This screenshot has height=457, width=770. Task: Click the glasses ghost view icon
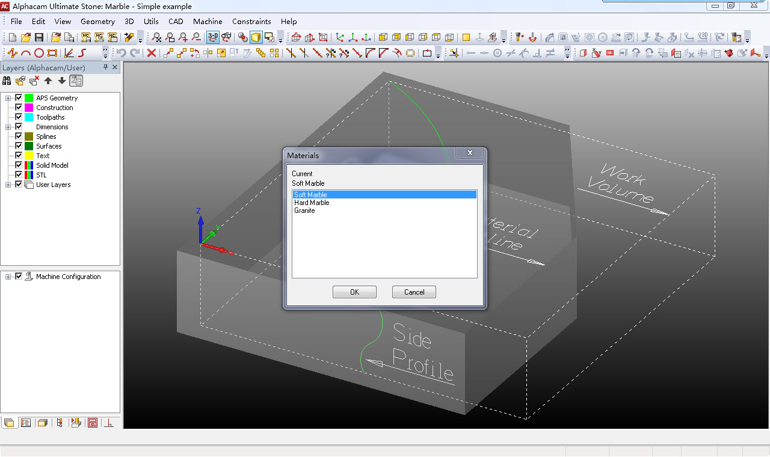click(x=226, y=37)
